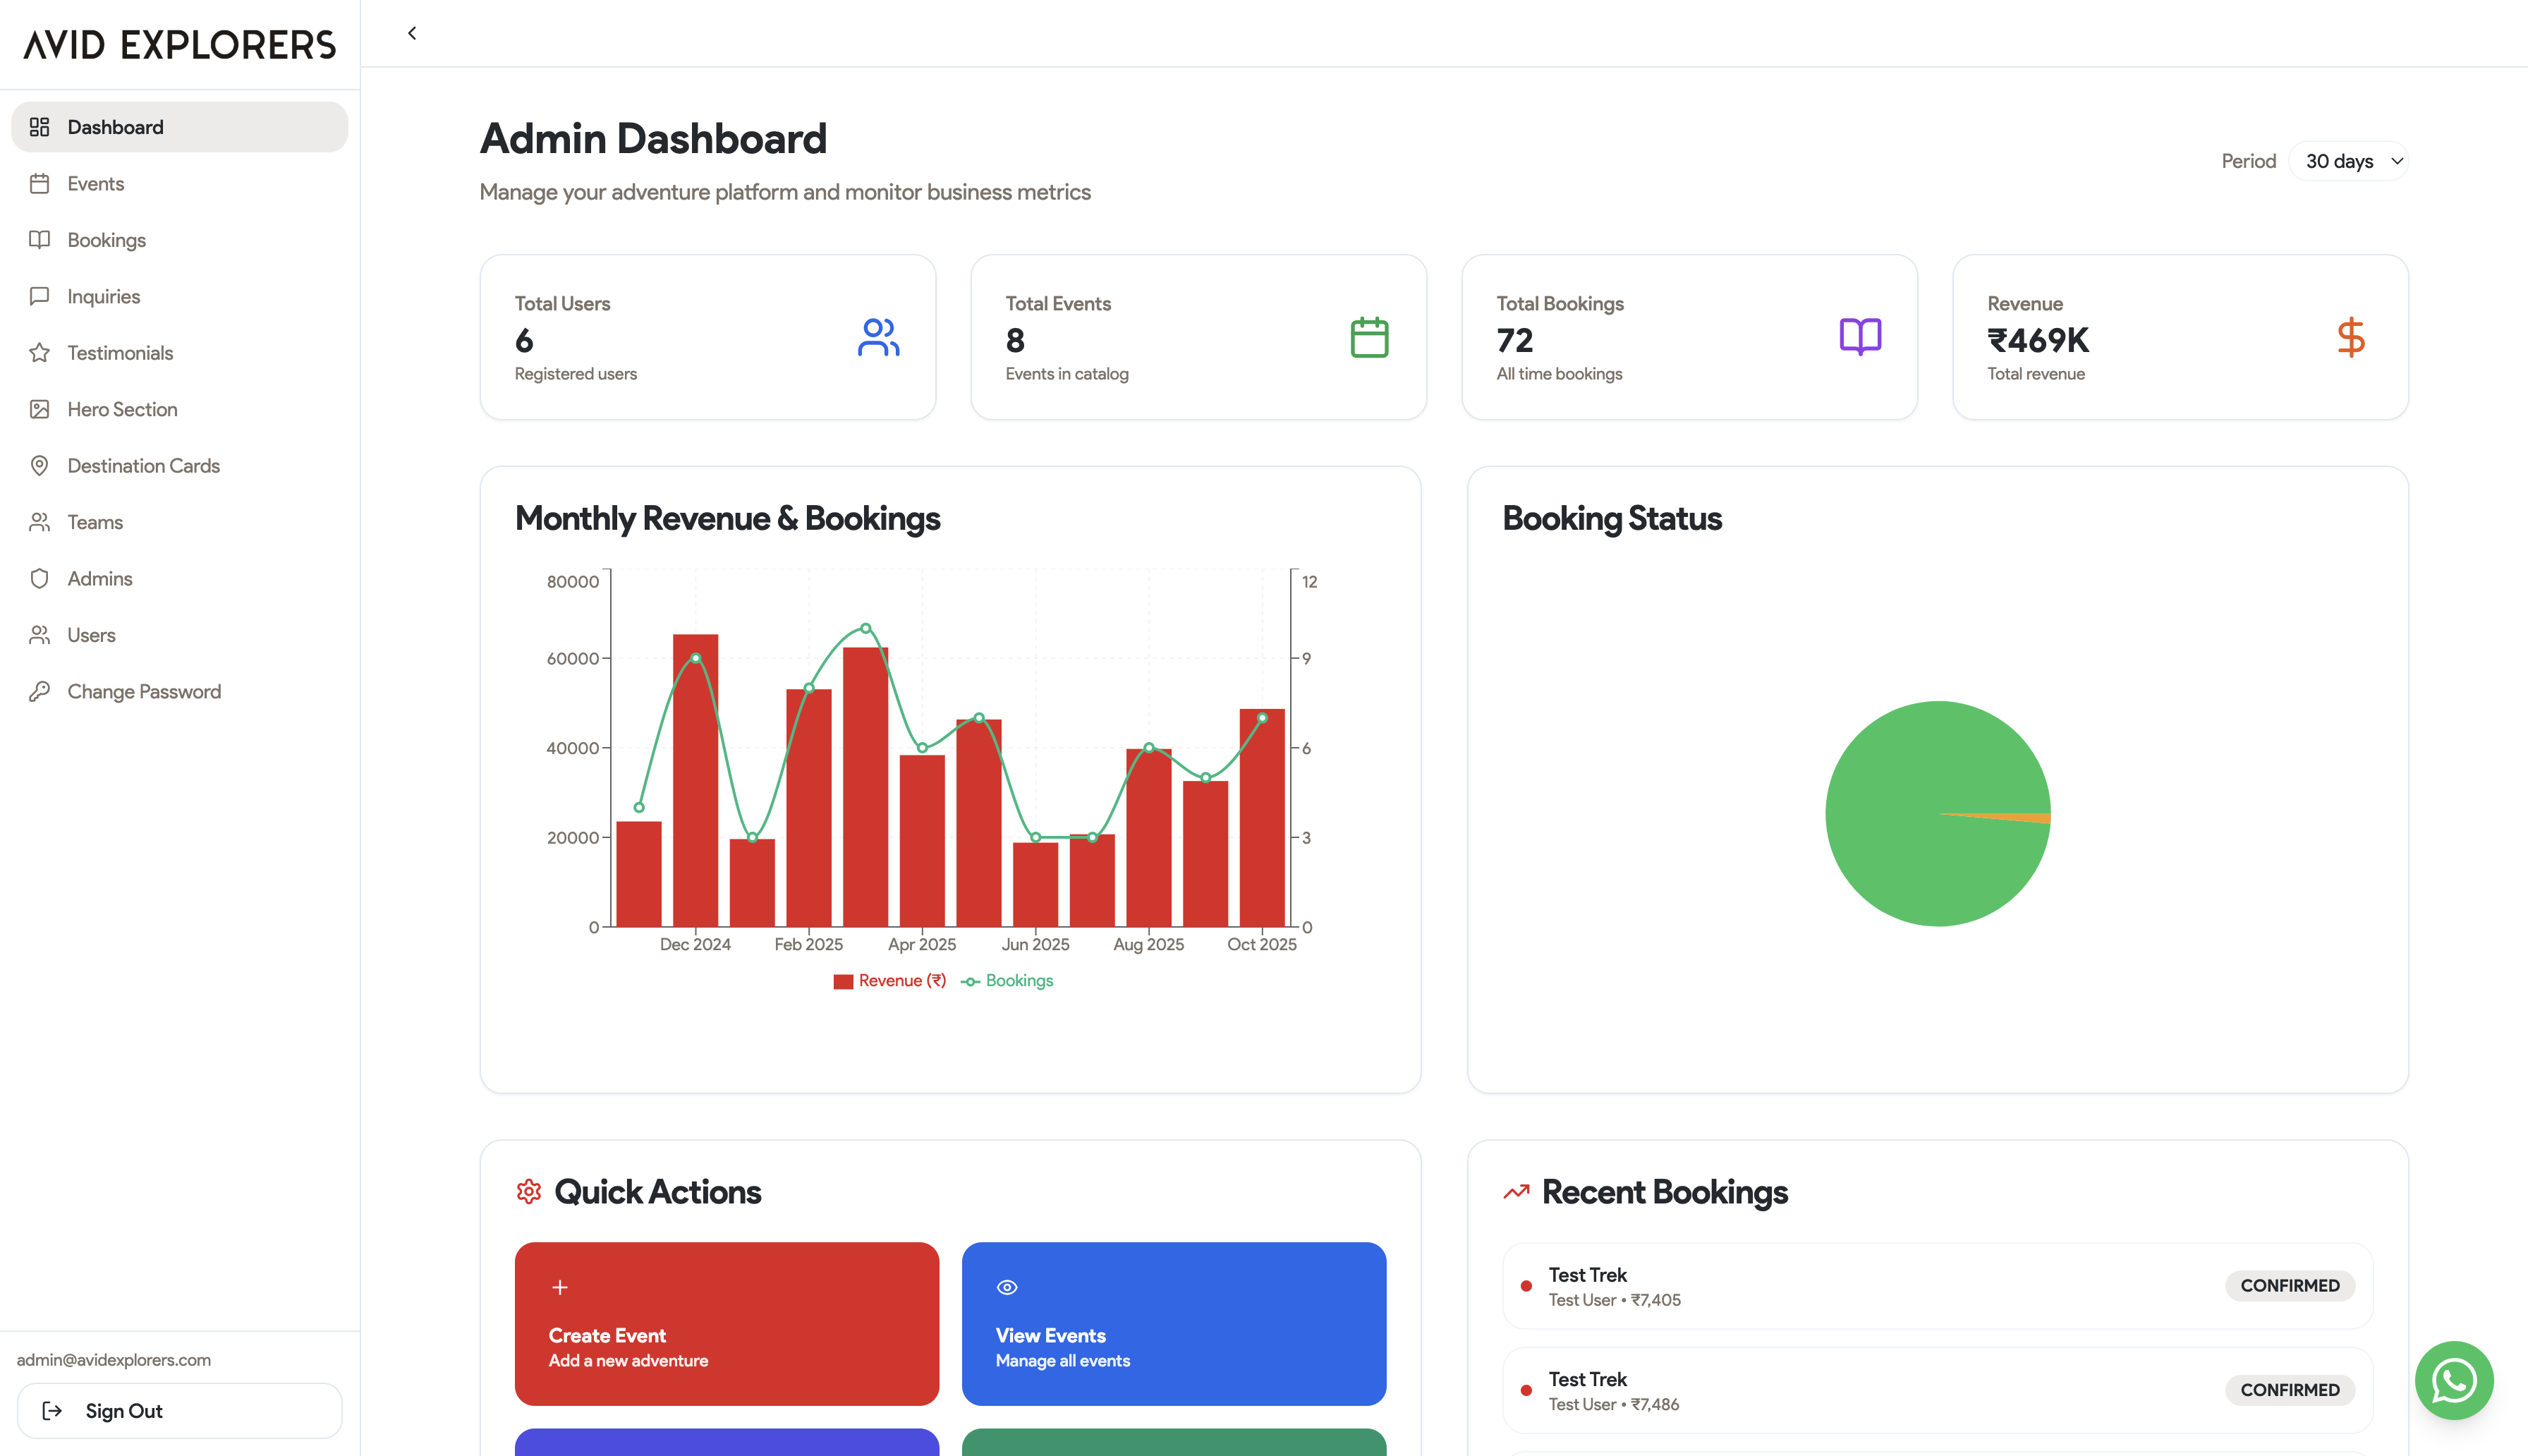
Task: Open Inquiries in the sidebar
Action: click(x=104, y=297)
